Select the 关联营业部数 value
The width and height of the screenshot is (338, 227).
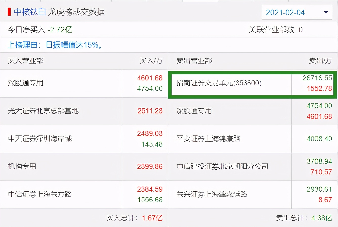(x=276, y=30)
